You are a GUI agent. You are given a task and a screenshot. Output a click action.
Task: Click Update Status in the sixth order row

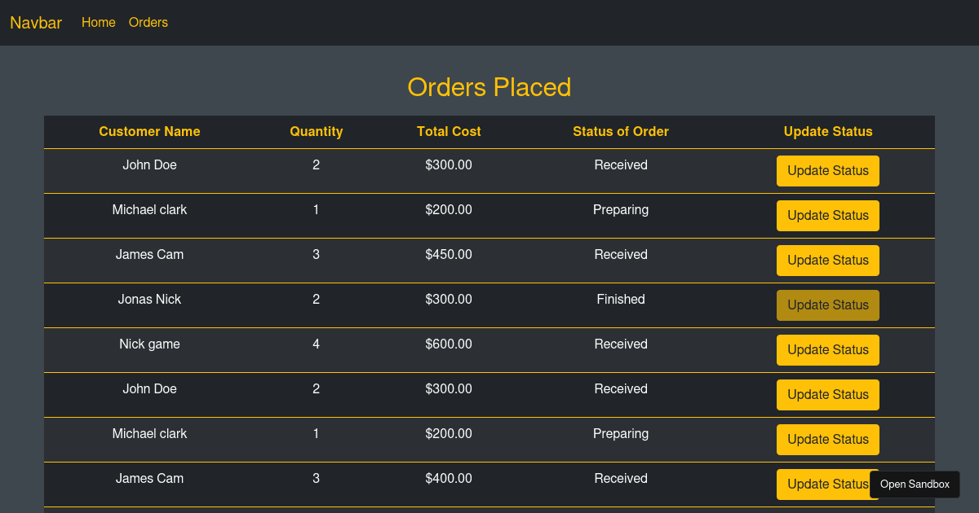[x=827, y=395]
